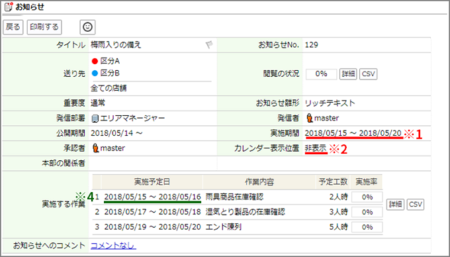
Task: Click 作業内容 column header
Action: 259,181
